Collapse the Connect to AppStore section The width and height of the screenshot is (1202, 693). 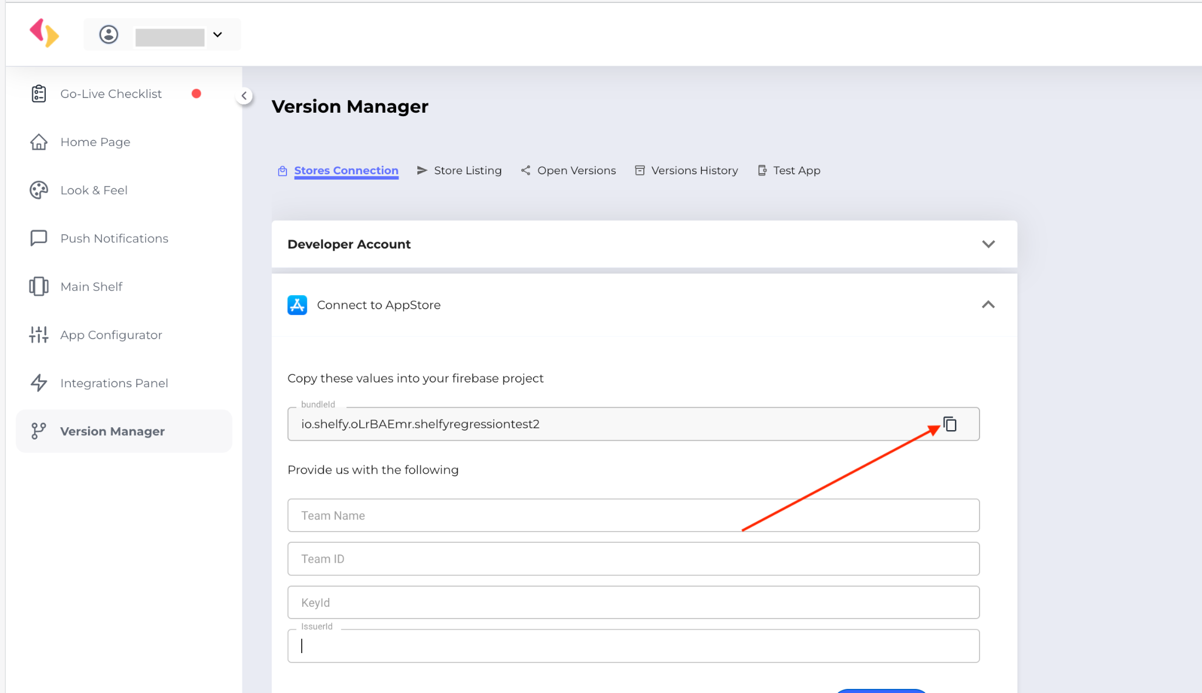point(988,305)
